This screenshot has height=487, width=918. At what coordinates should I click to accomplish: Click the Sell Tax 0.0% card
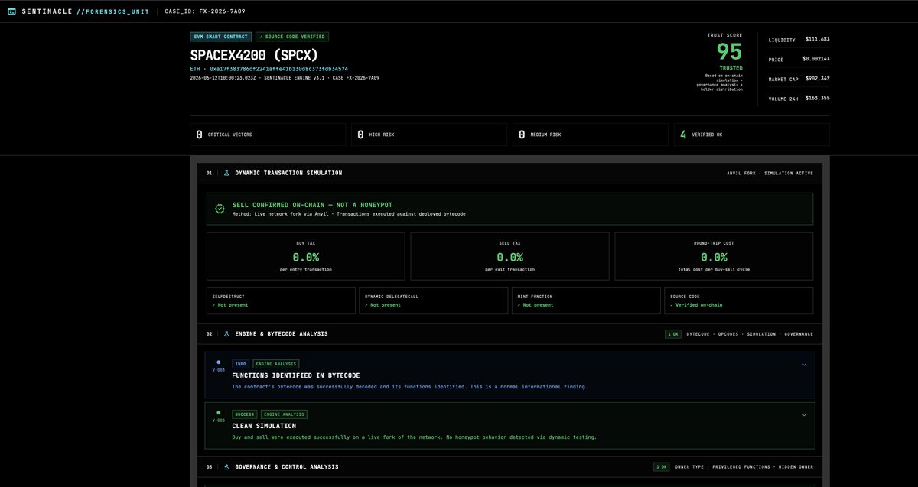(x=510, y=257)
